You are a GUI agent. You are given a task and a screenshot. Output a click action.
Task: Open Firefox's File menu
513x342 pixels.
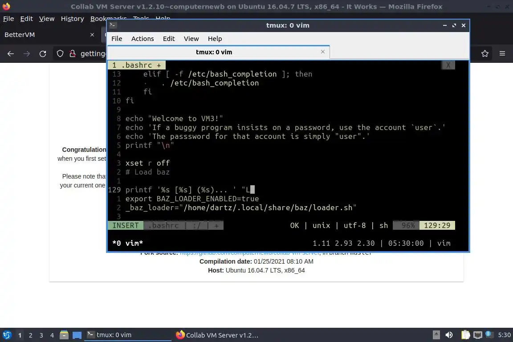coord(8,19)
